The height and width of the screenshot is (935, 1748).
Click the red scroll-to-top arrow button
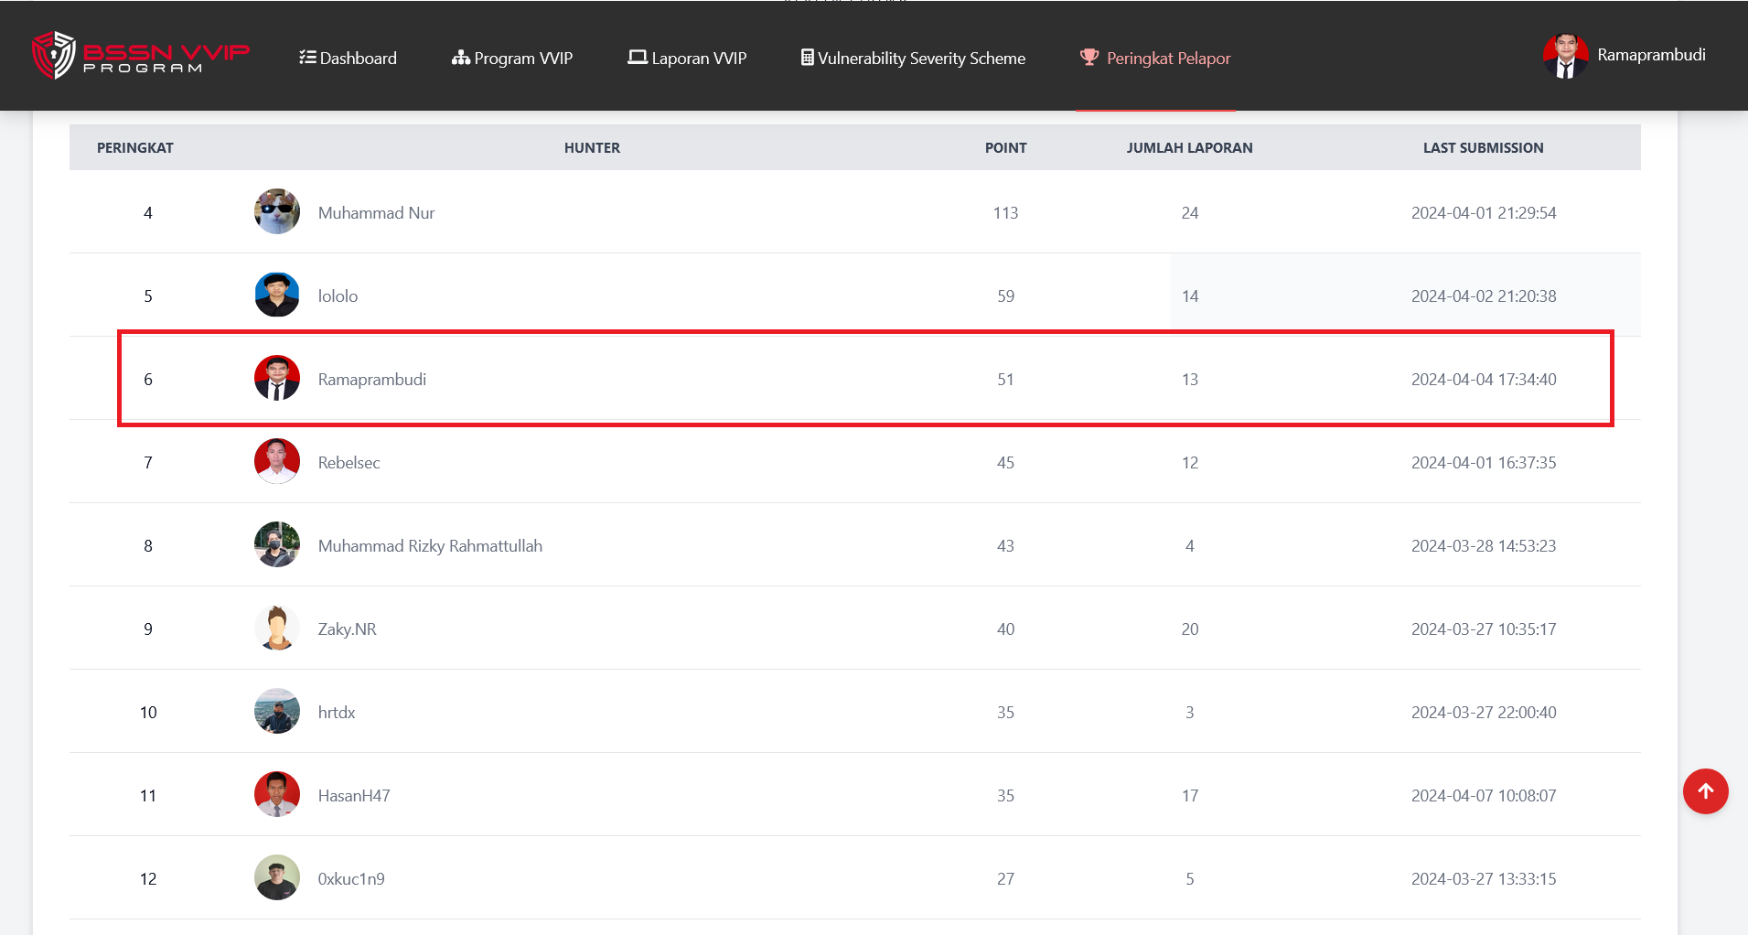tap(1705, 791)
